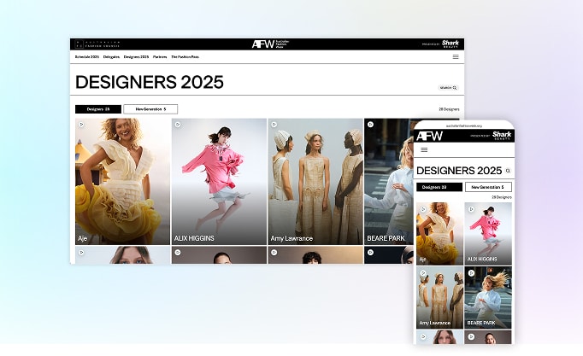Click the play icon on ALIX HIGGINS desktop card
This screenshot has width=583, height=356.
(x=177, y=124)
